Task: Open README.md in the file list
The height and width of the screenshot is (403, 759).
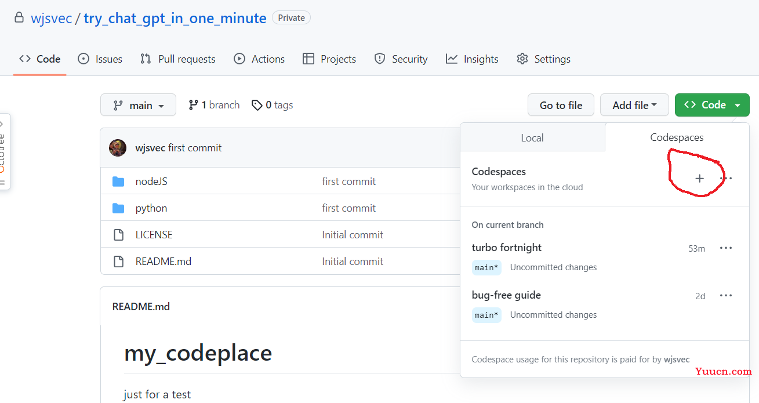Action: click(x=164, y=262)
